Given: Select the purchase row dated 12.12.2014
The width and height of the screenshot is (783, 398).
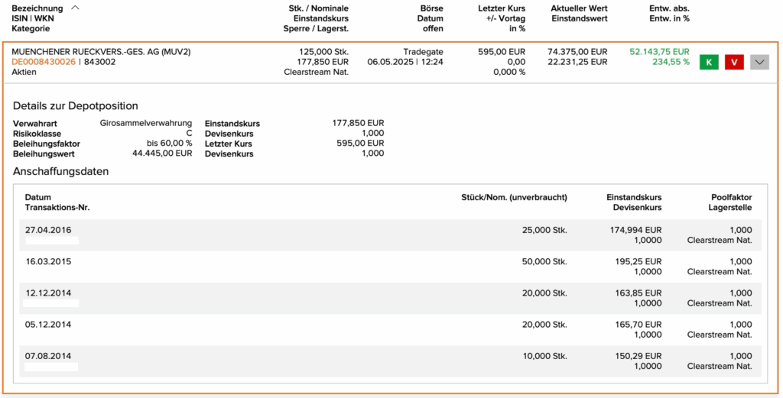Looking at the screenshot, I should [x=391, y=298].
